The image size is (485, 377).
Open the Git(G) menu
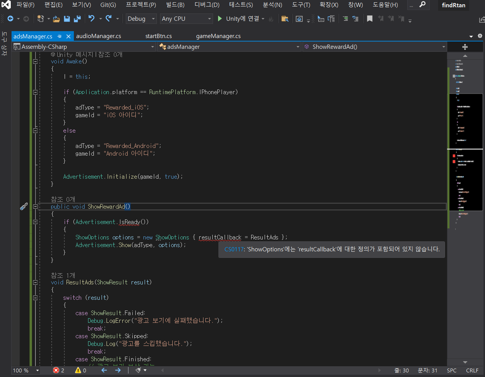pyautogui.click(x=108, y=5)
